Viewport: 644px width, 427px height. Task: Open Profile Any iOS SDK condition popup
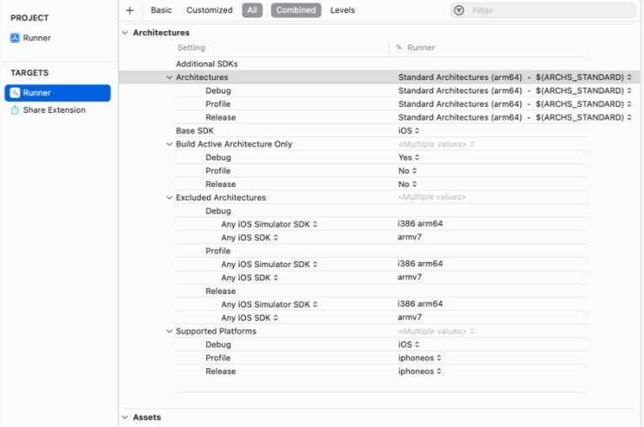[x=250, y=278]
